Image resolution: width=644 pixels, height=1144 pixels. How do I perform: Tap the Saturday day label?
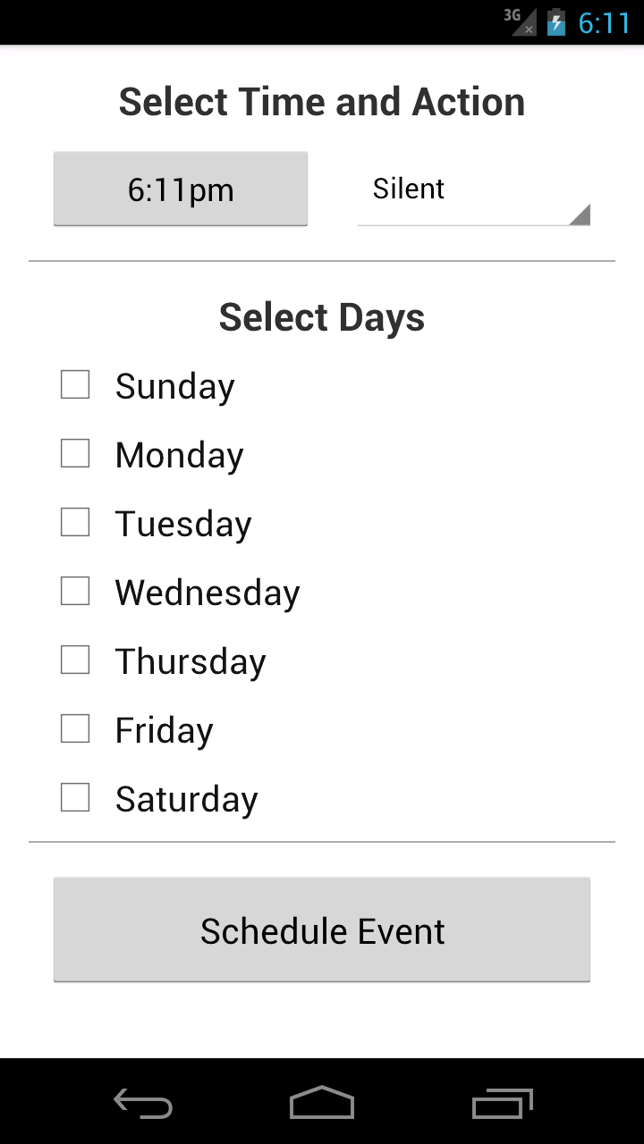pos(186,799)
